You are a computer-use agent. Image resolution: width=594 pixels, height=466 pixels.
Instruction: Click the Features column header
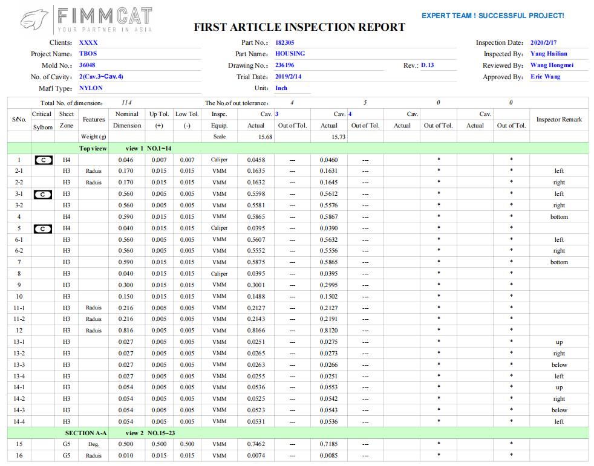click(x=94, y=119)
